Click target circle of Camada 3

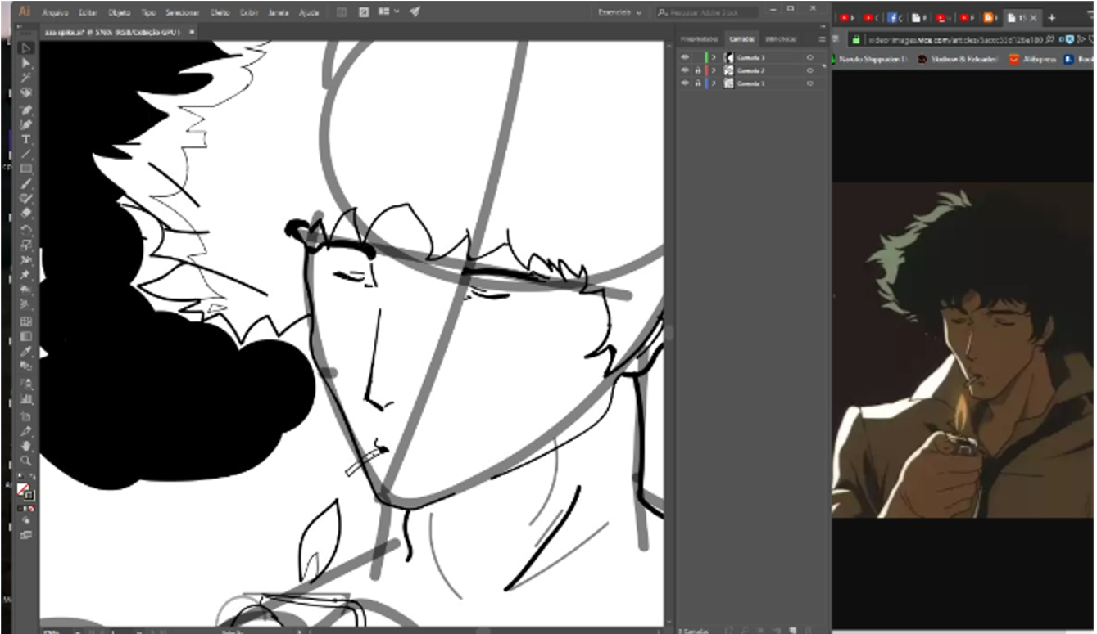pos(809,58)
